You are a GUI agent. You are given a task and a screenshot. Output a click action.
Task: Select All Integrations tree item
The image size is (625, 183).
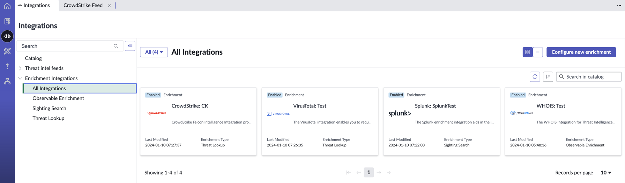pyautogui.click(x=80, y=88)
